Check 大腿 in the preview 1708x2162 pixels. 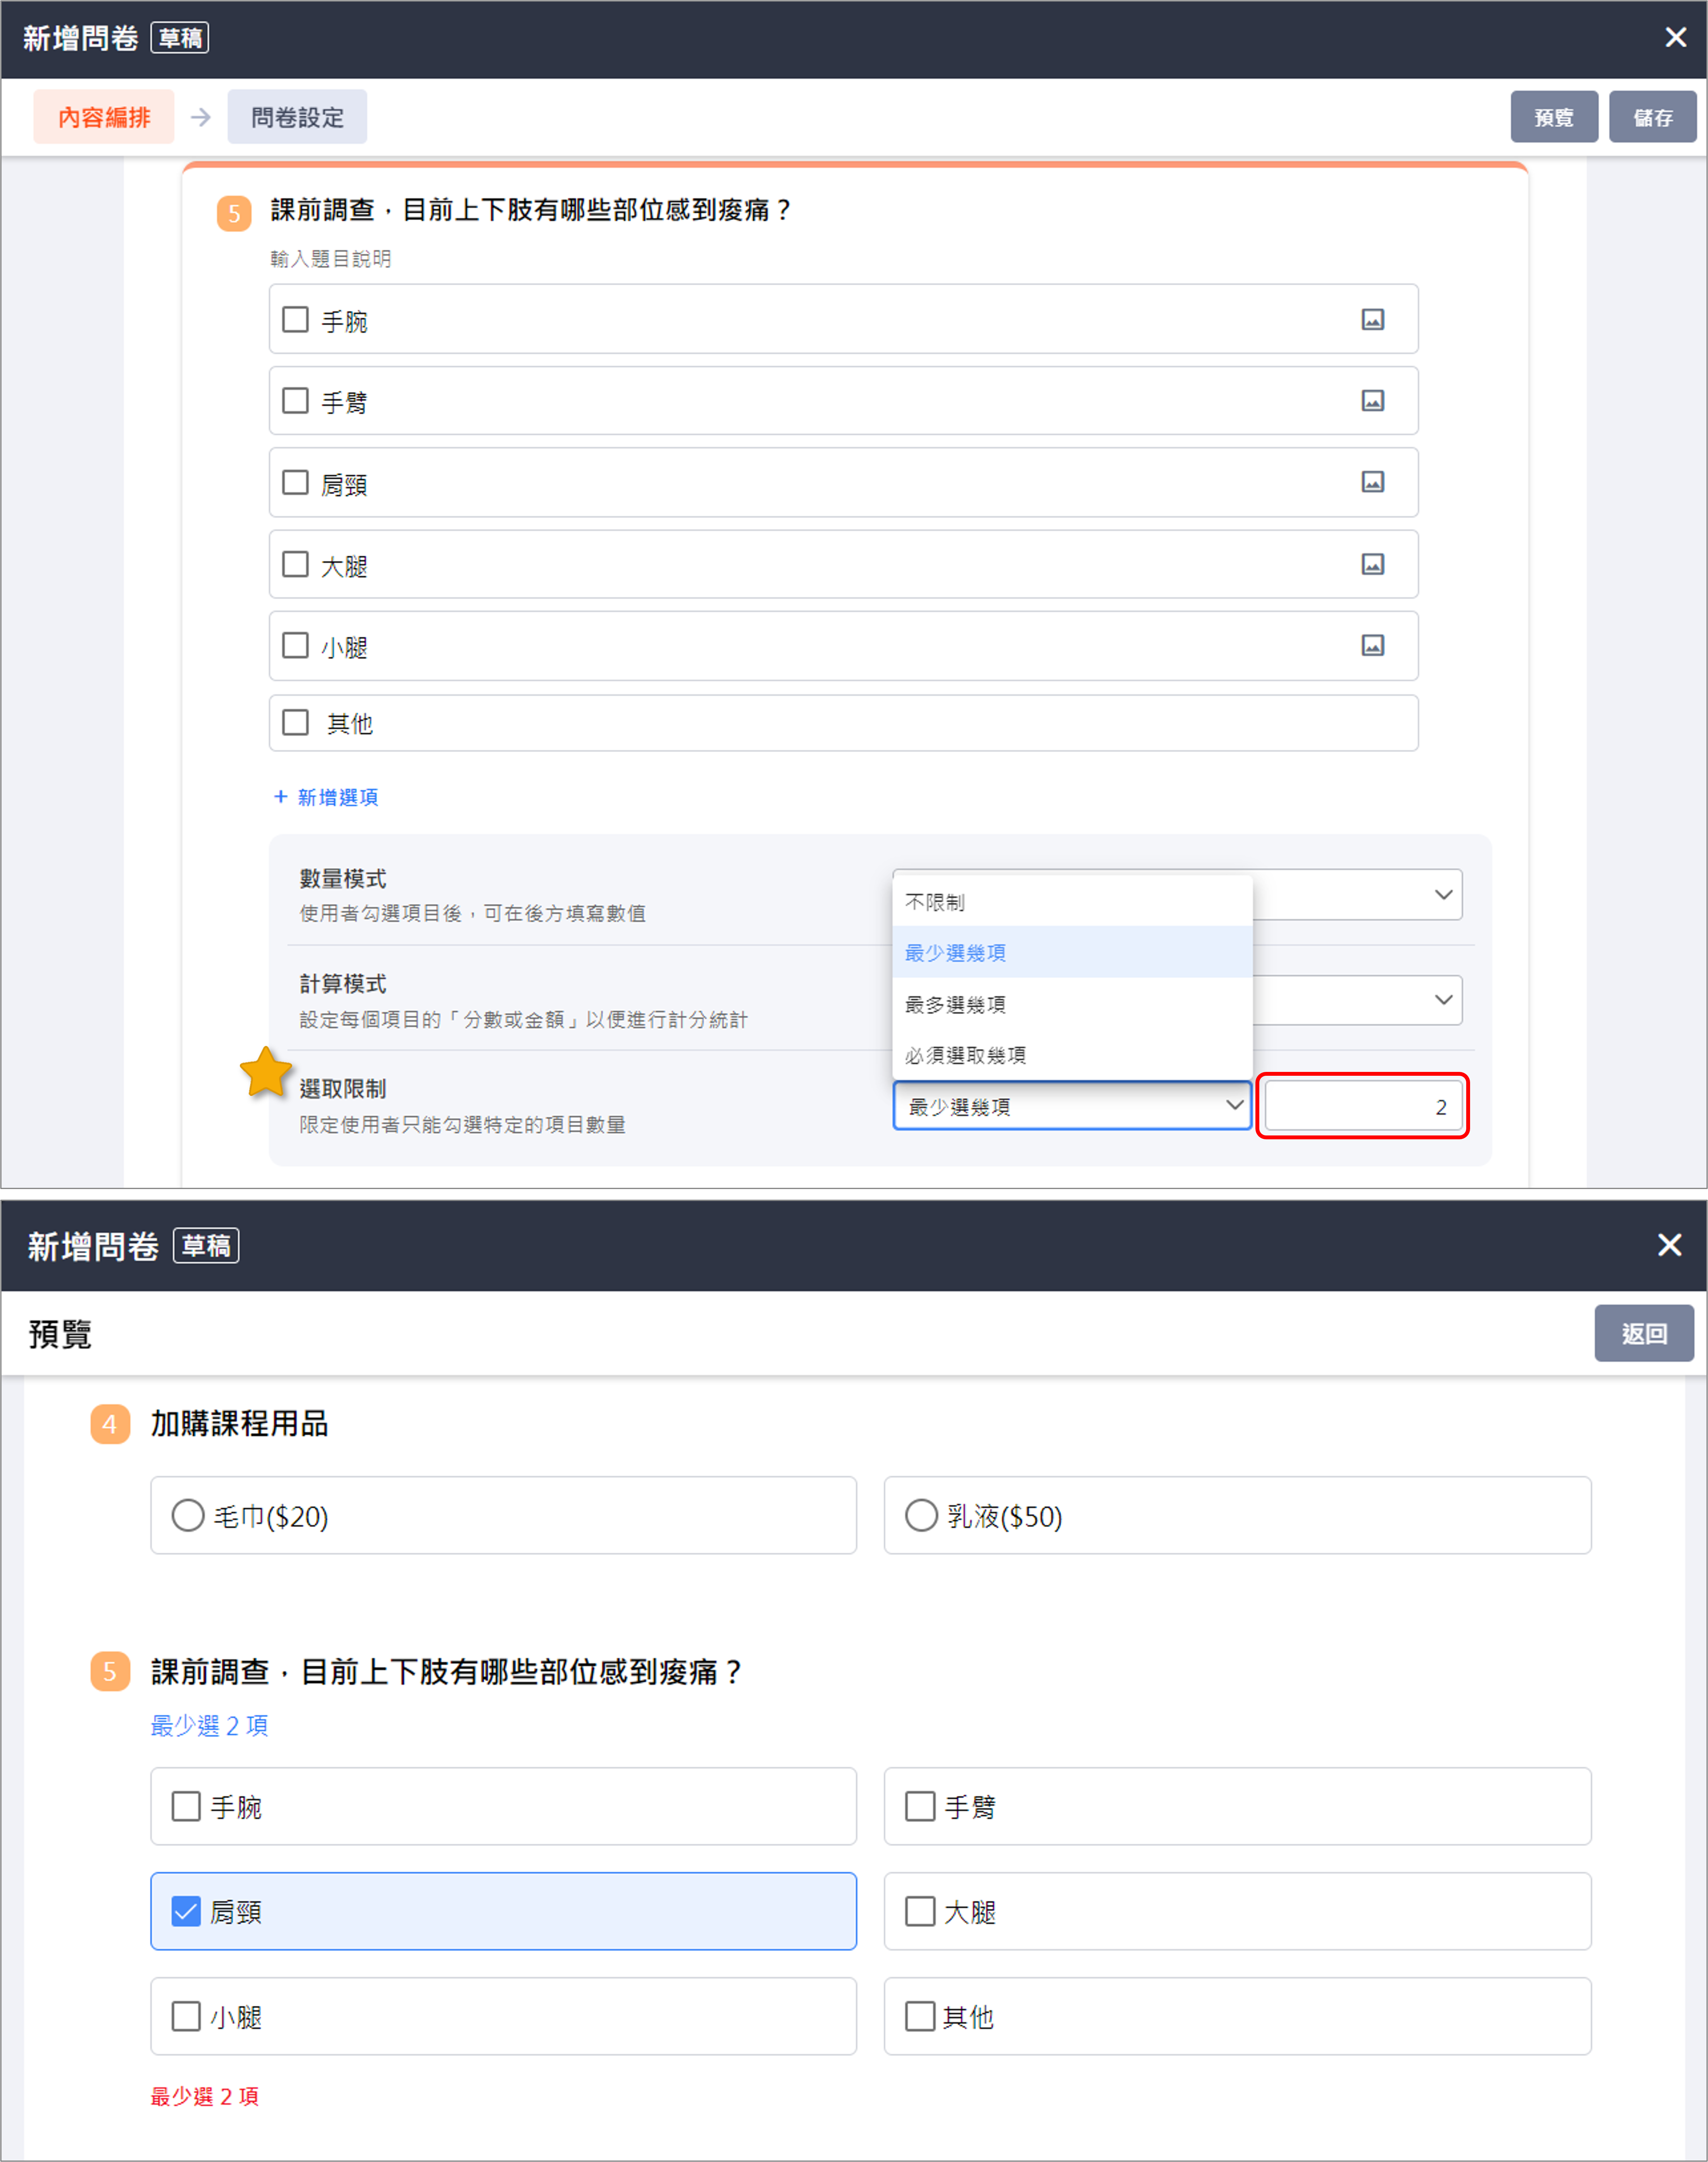920,1911
